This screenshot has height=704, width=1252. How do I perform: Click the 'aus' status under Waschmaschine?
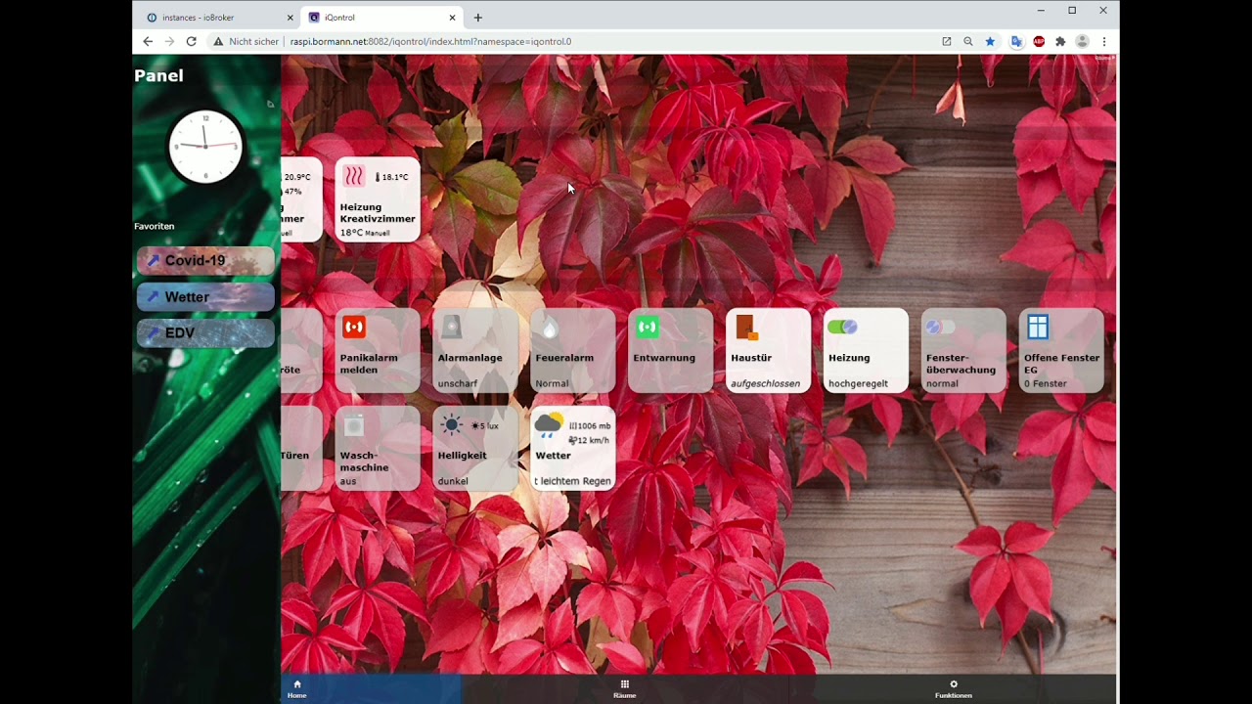pos(347,481)
